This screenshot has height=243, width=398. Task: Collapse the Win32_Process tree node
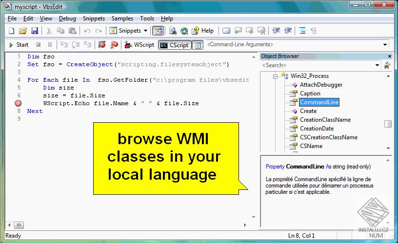click(275, 76)
